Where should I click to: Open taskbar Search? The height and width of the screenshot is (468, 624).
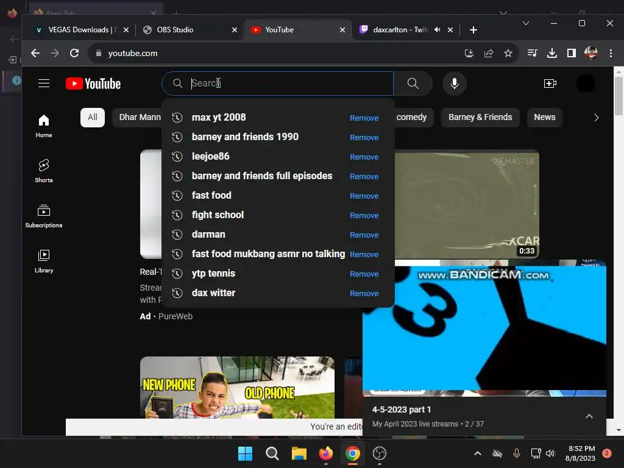point(272,453)
